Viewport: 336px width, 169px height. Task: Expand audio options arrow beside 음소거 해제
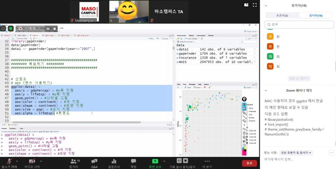point(18,161)
